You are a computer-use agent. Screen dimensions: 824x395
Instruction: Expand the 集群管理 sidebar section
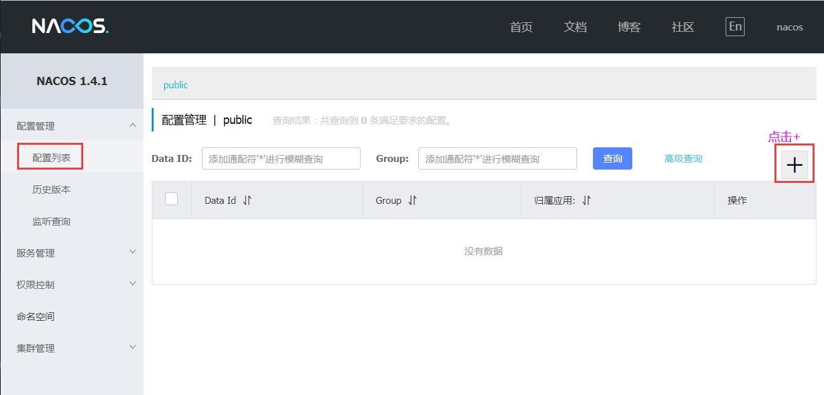tap(72, 347)
